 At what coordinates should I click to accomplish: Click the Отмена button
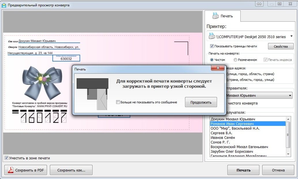coord(278,170)
